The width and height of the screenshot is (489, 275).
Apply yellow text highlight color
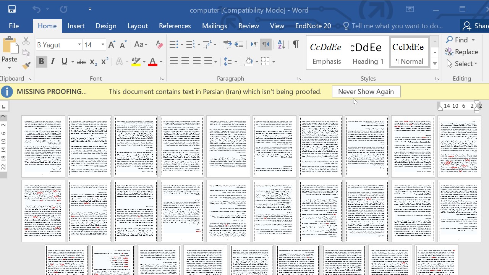[136, 61]
